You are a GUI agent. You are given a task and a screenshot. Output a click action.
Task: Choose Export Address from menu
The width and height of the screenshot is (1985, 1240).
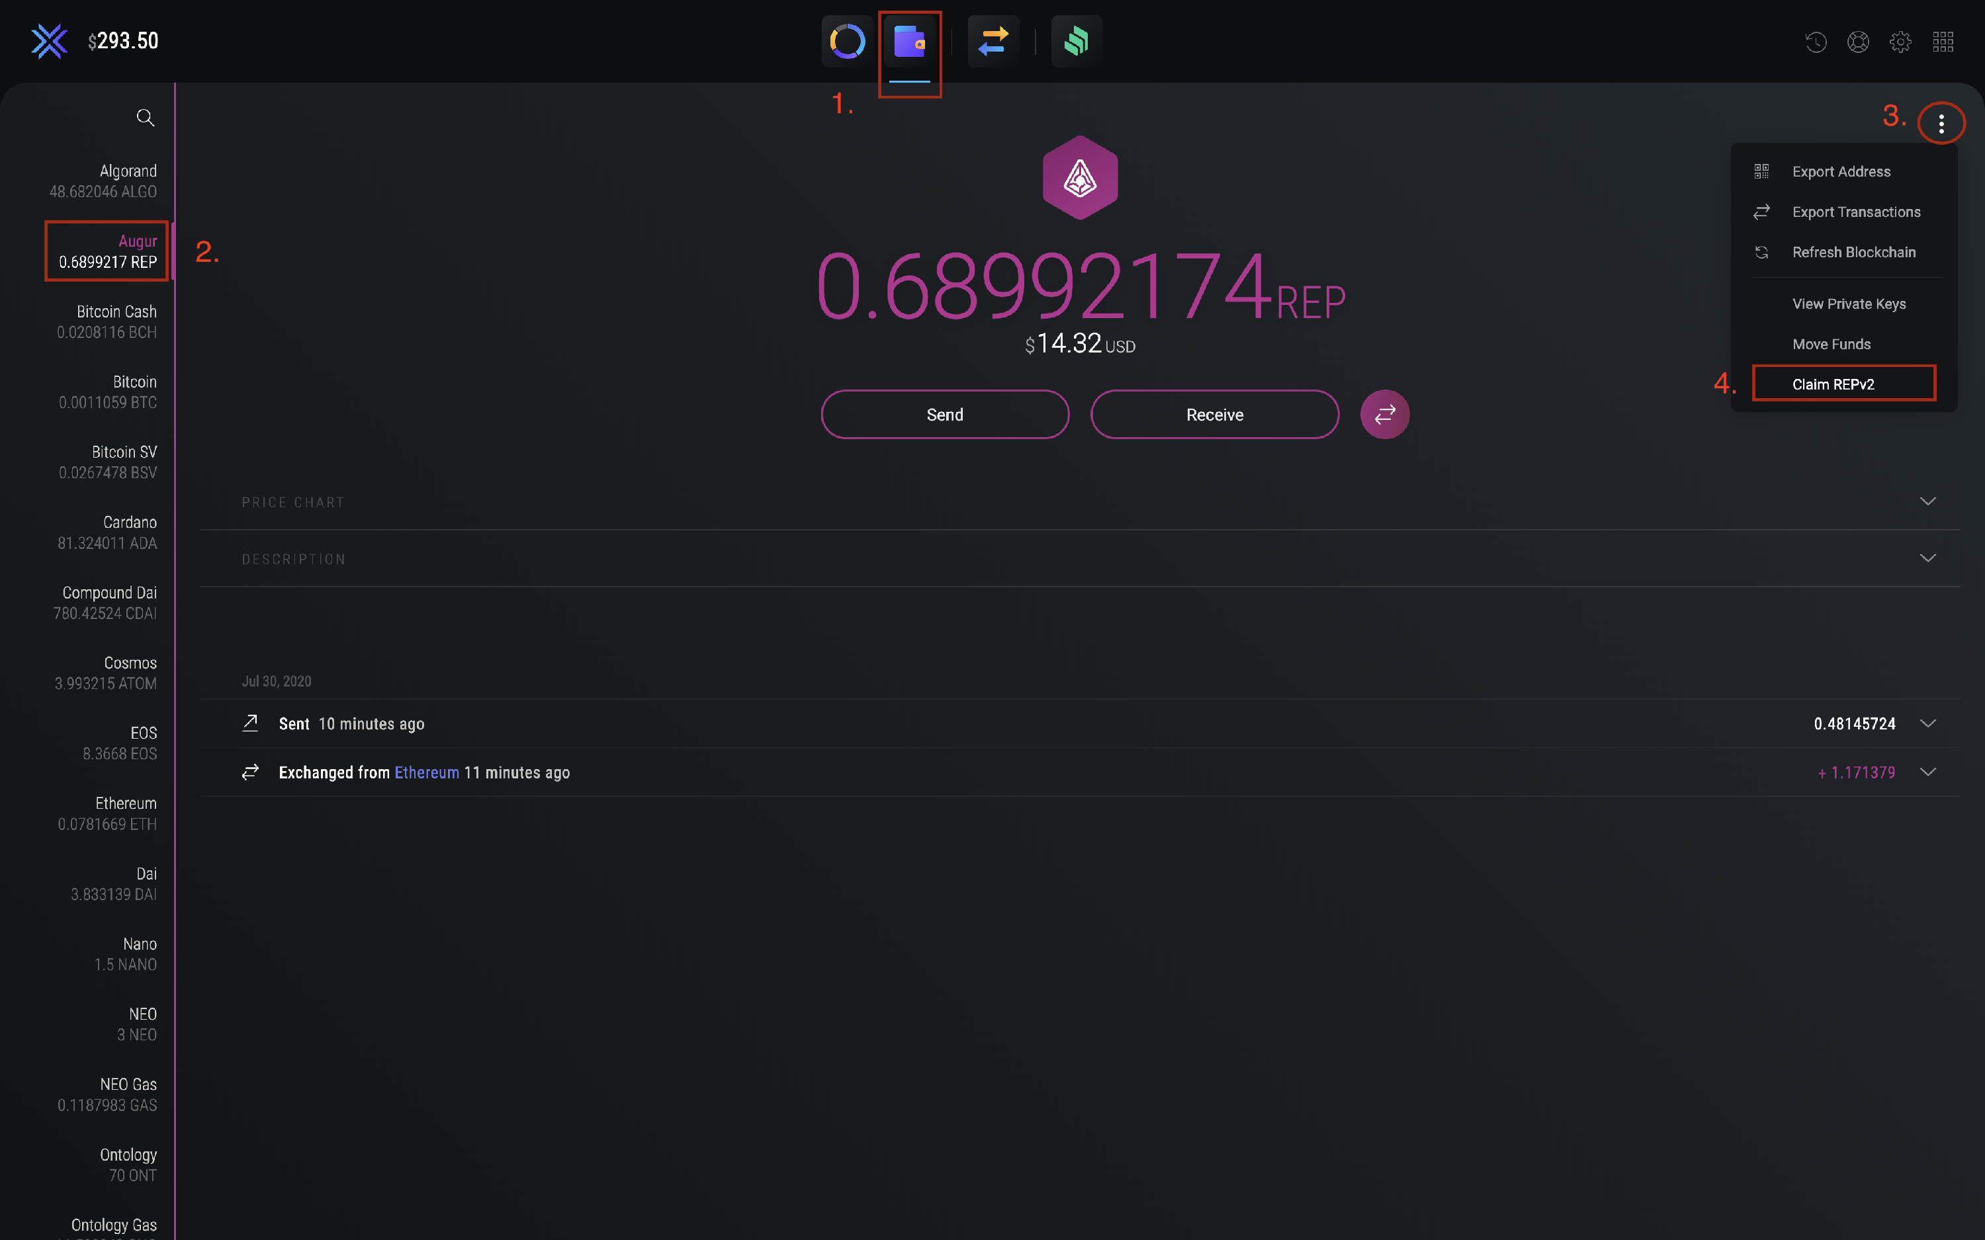click(1841, 171)
